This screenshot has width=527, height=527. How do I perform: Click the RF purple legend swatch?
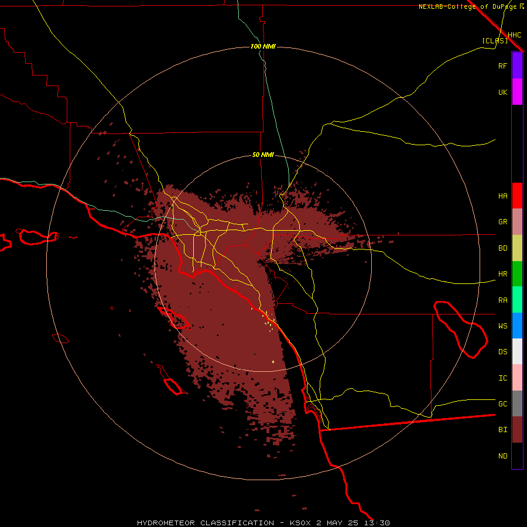[517, 66]
